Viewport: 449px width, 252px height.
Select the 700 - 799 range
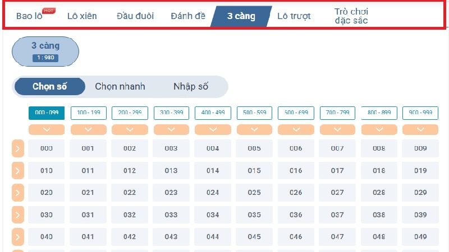(x=337, y=113)
